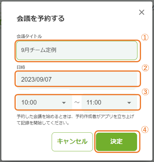
Task: Click the 日時 label
Action: (x=21, y=67)
